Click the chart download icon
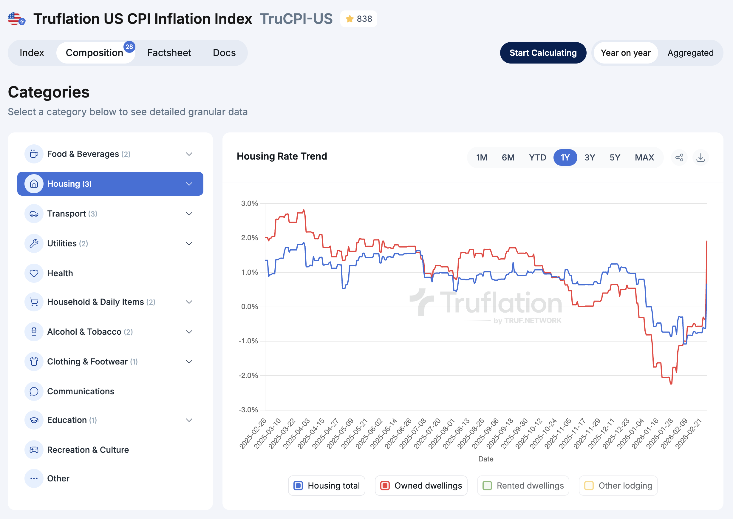733x519 pixels. coord(700,157)
